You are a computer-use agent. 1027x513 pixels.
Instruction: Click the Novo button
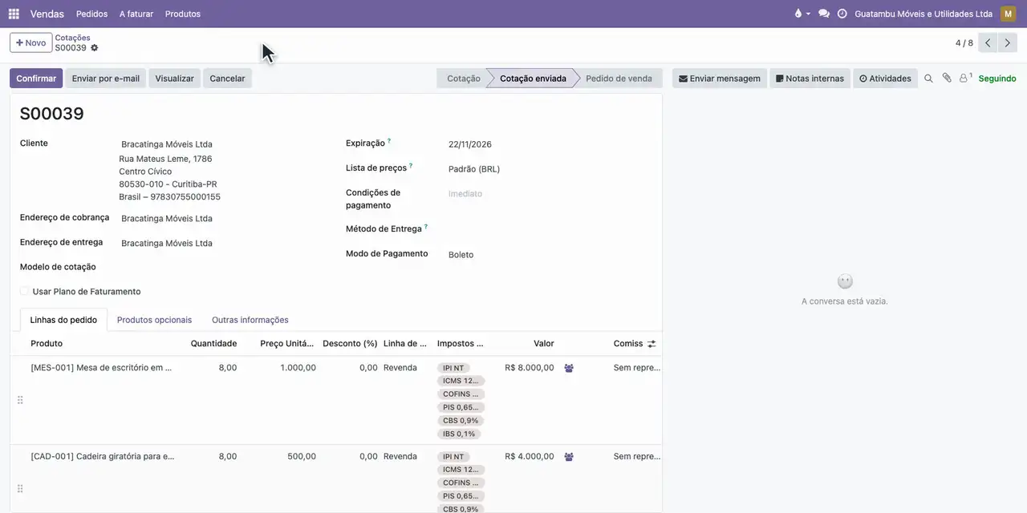pos(31,42)
